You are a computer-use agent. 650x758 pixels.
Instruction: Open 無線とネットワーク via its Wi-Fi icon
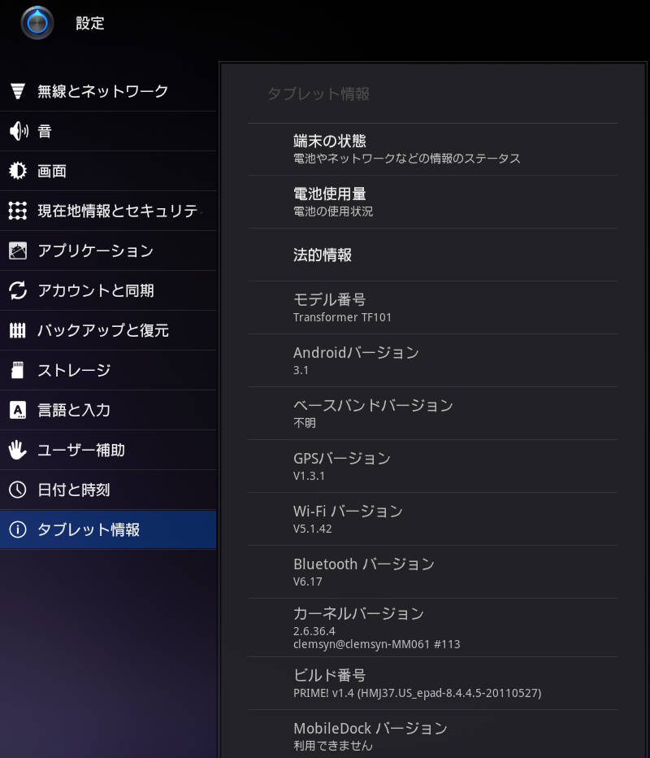tap(18, 91)
